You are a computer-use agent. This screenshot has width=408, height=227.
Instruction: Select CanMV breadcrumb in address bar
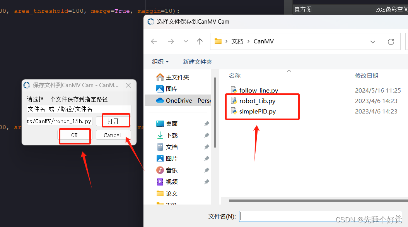tap(264, 41)
